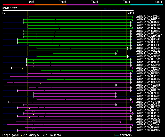Select hit UniRef100_A7P9R1

pos(148,116)
